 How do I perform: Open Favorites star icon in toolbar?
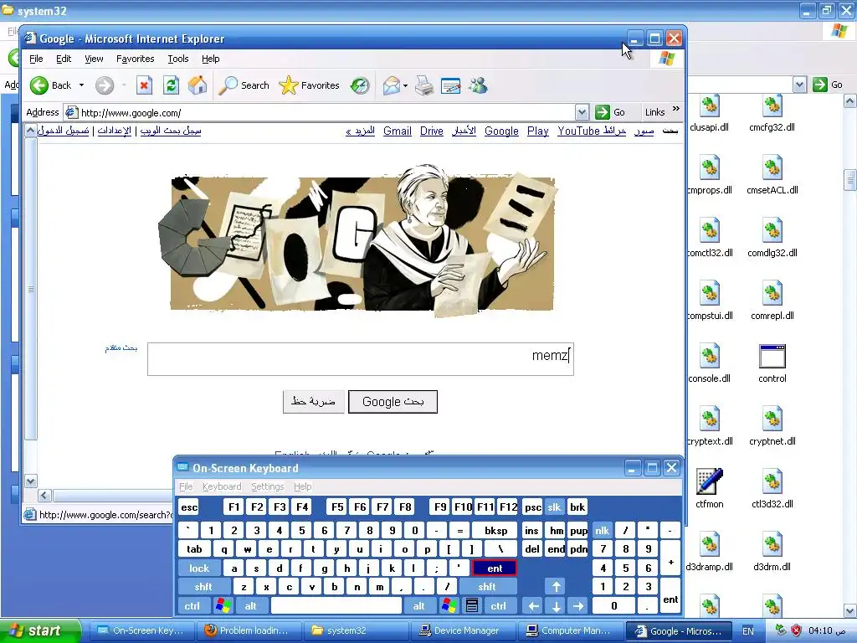coord(288,85)
